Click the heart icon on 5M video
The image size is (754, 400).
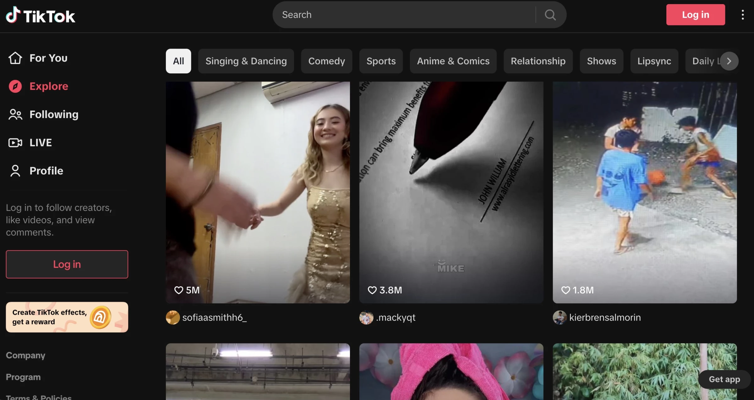(179, 290)
